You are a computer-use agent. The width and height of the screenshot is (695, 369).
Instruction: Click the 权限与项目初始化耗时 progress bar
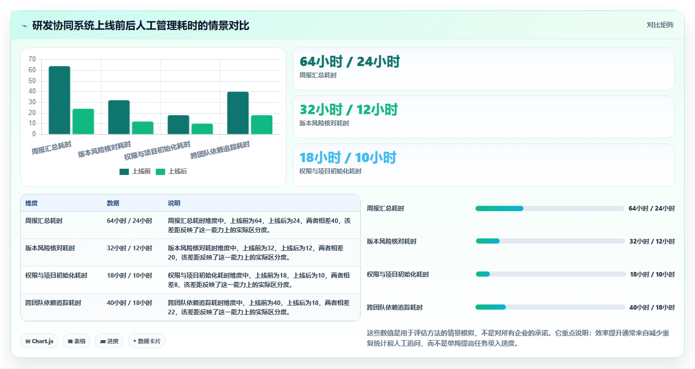pyautogui.click(x=551, y=274)
